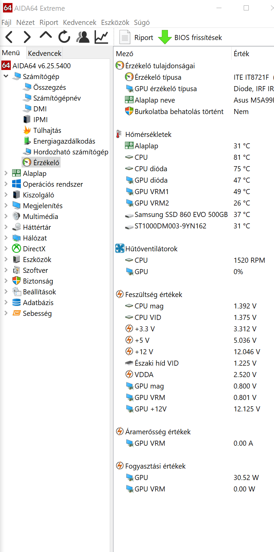The width and height of the screenshot is (274, 552).
Task: Select Összegzés in the tree
Action: [x=49, y=87]
